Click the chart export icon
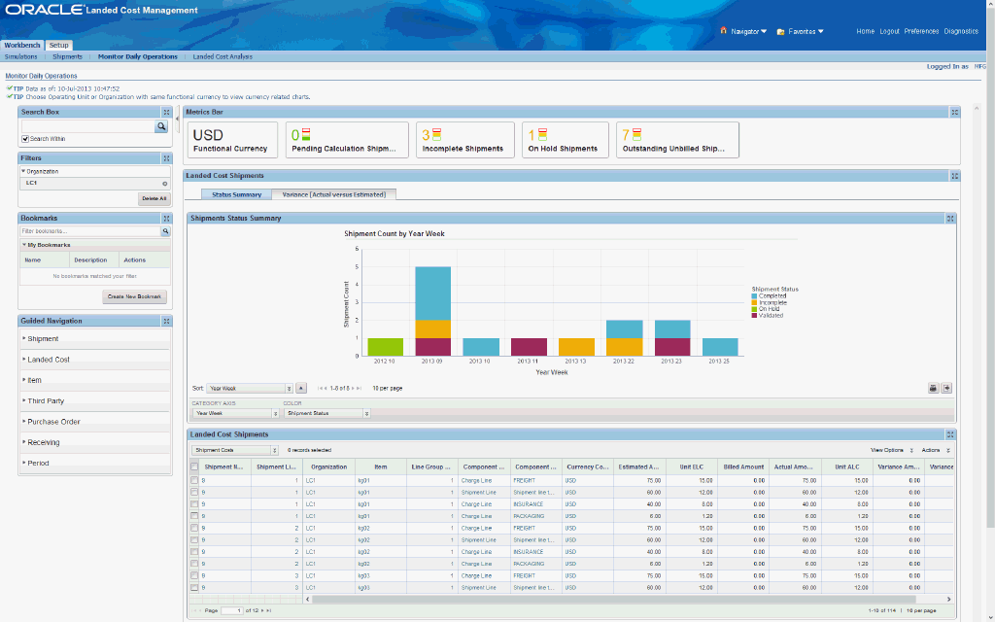995x622 pixels. tap(946, 389)
